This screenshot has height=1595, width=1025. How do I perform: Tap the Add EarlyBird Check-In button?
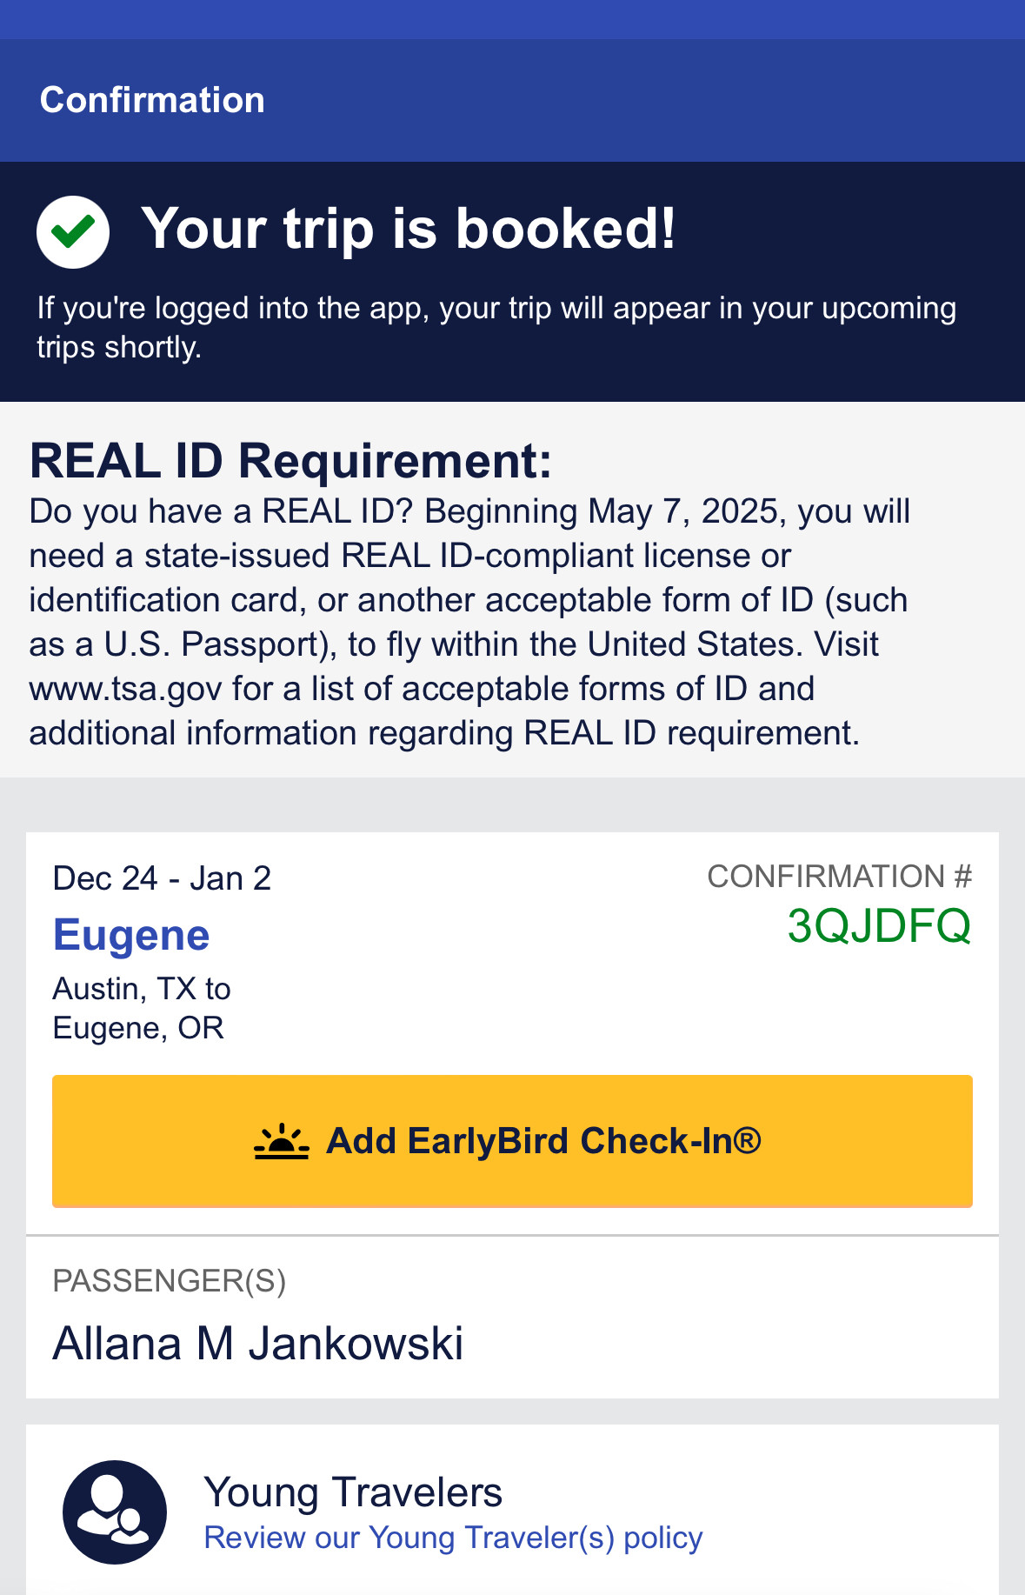tap(512, 1141)
